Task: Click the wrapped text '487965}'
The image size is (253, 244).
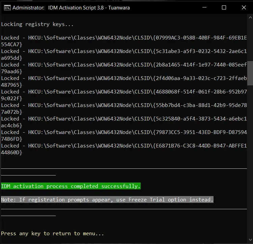Action: (x=11, y=85)
